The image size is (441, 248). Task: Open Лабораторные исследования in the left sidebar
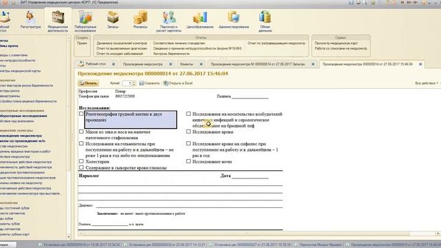click(23, 116)
